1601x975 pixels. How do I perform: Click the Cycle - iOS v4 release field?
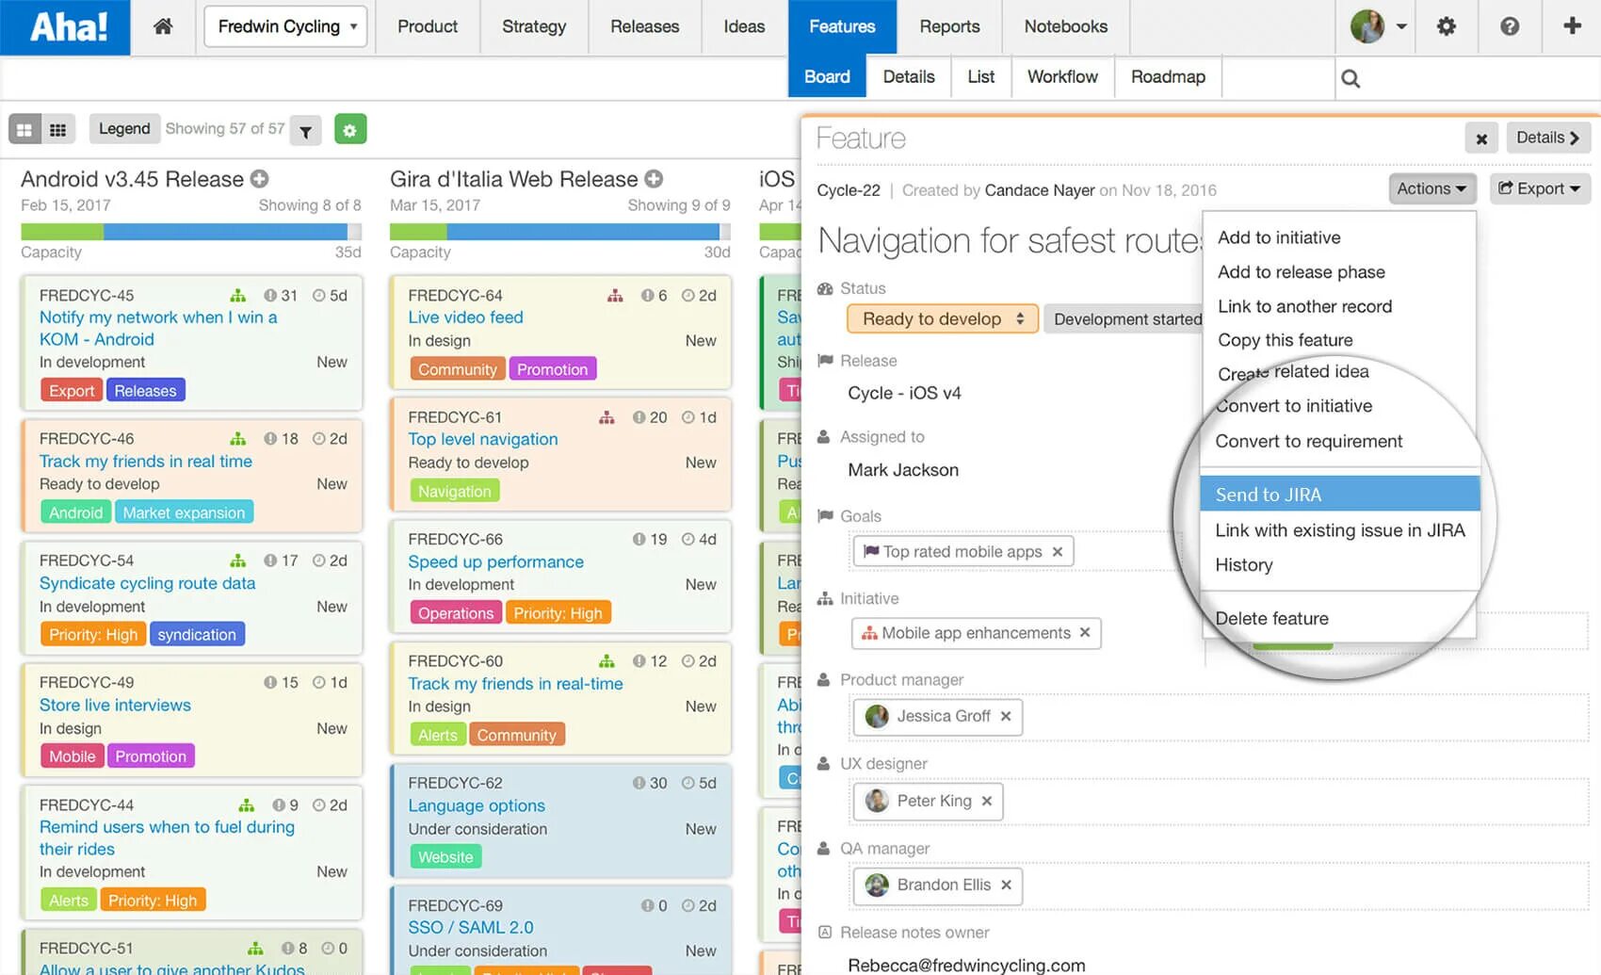tap(904, 393)
